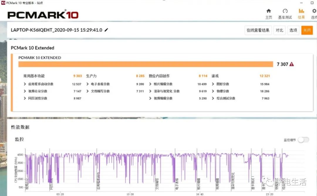Toggle the monitoring details (监控细节) switch

pos(303,140)
